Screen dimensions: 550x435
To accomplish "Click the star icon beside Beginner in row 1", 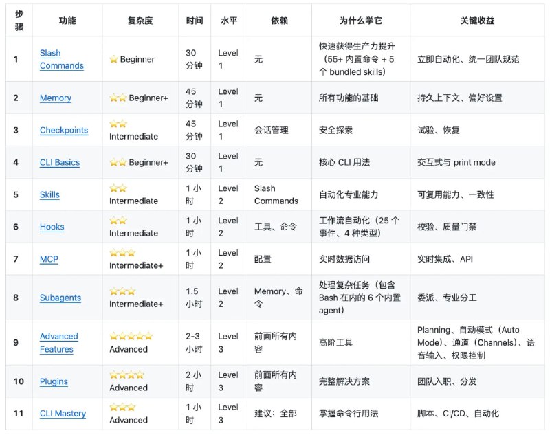I will (x=113, y=59).
